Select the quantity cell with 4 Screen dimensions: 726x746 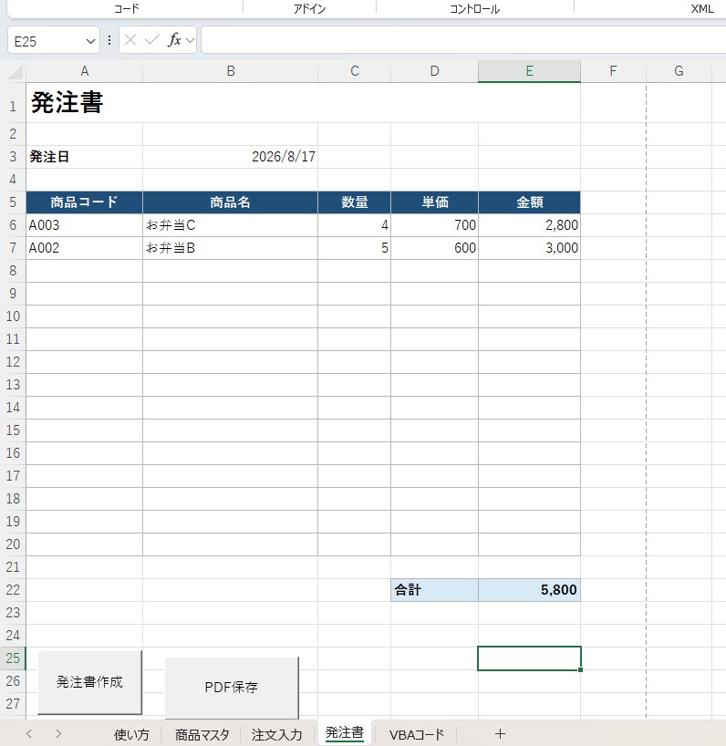[x=355, y=225]
